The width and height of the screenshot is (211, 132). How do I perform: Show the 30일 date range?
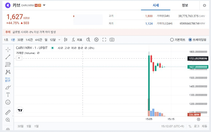pyautogui.click(x=20, y=126)
